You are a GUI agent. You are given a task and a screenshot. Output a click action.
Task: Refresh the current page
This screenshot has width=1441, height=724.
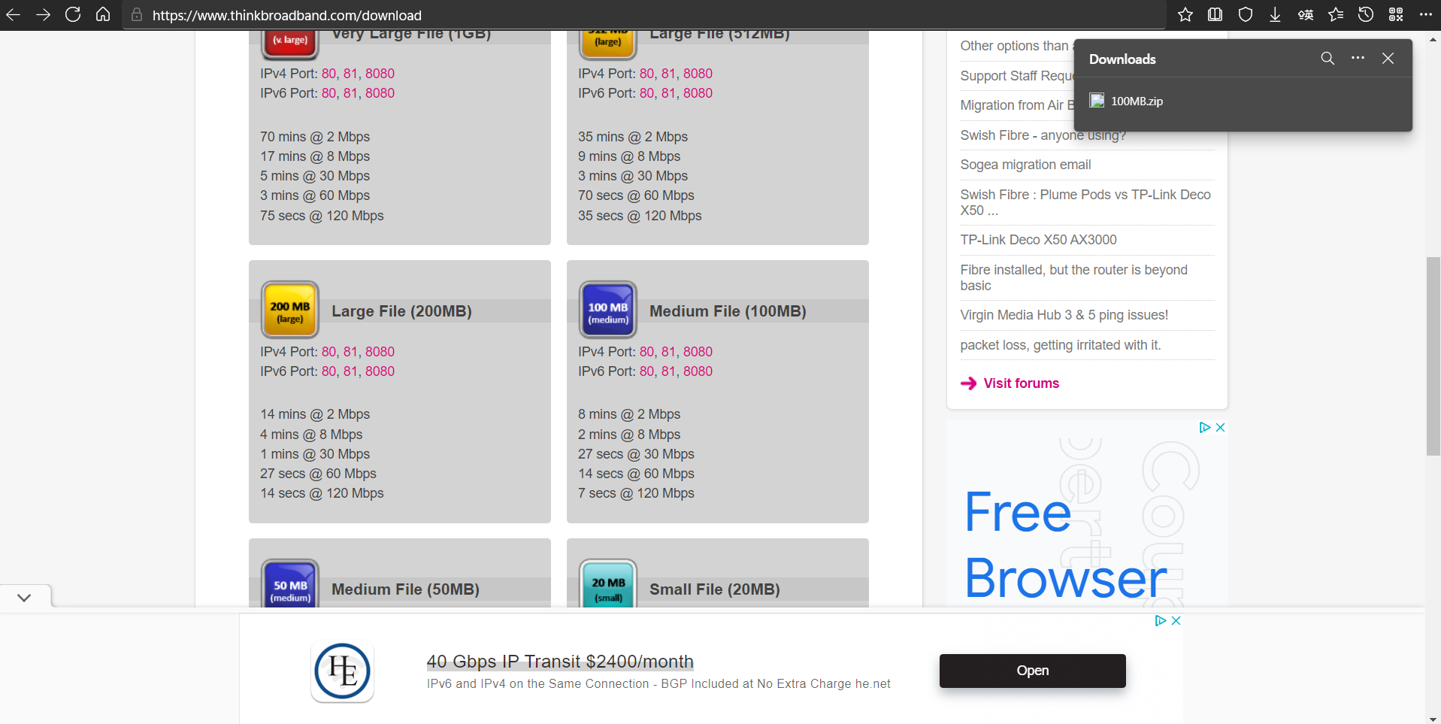tap(73, 14)
